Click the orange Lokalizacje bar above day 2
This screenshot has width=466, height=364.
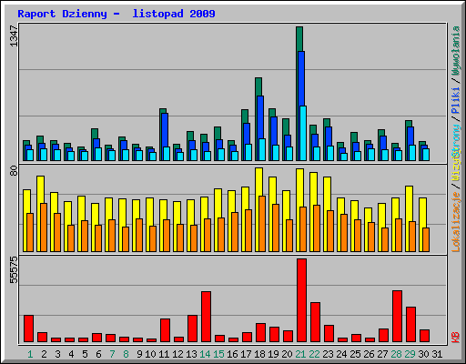44,227
